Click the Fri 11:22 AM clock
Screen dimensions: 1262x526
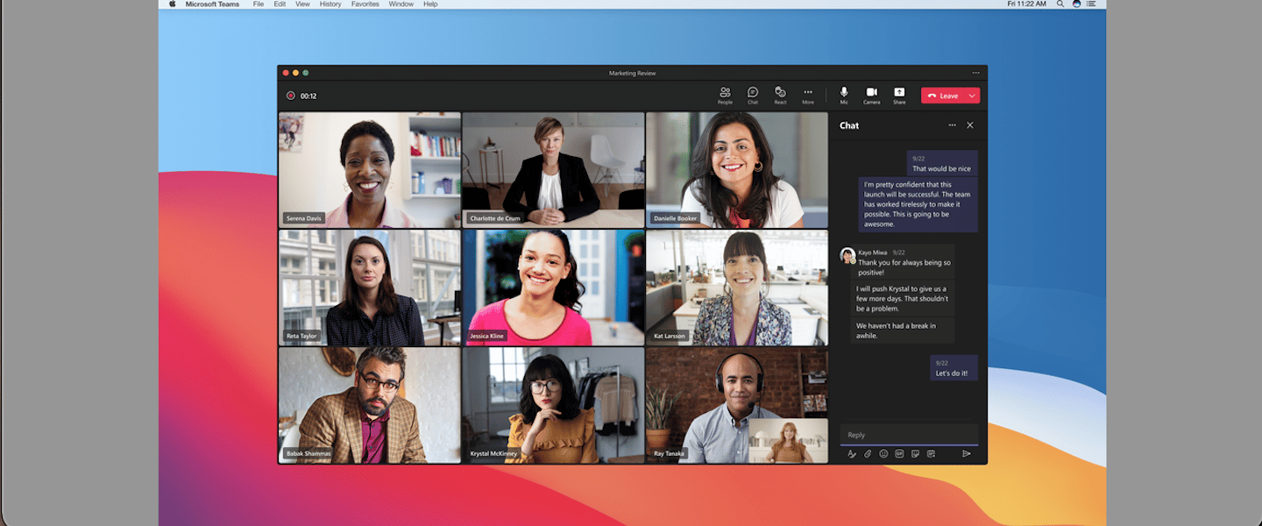(1027, 4)
